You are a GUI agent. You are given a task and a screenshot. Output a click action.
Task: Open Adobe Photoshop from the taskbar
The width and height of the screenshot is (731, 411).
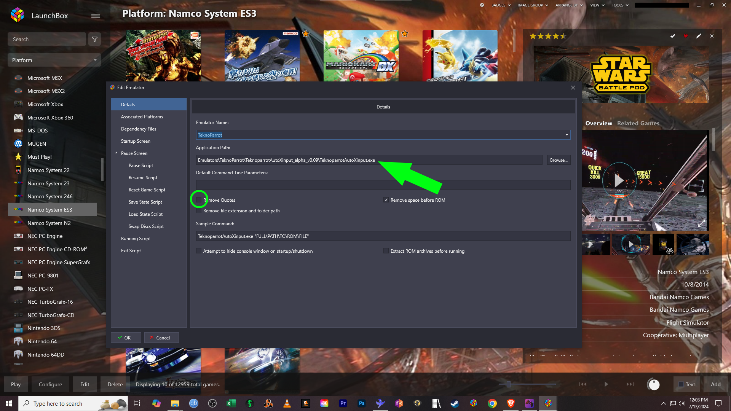(x=362, y=403)
